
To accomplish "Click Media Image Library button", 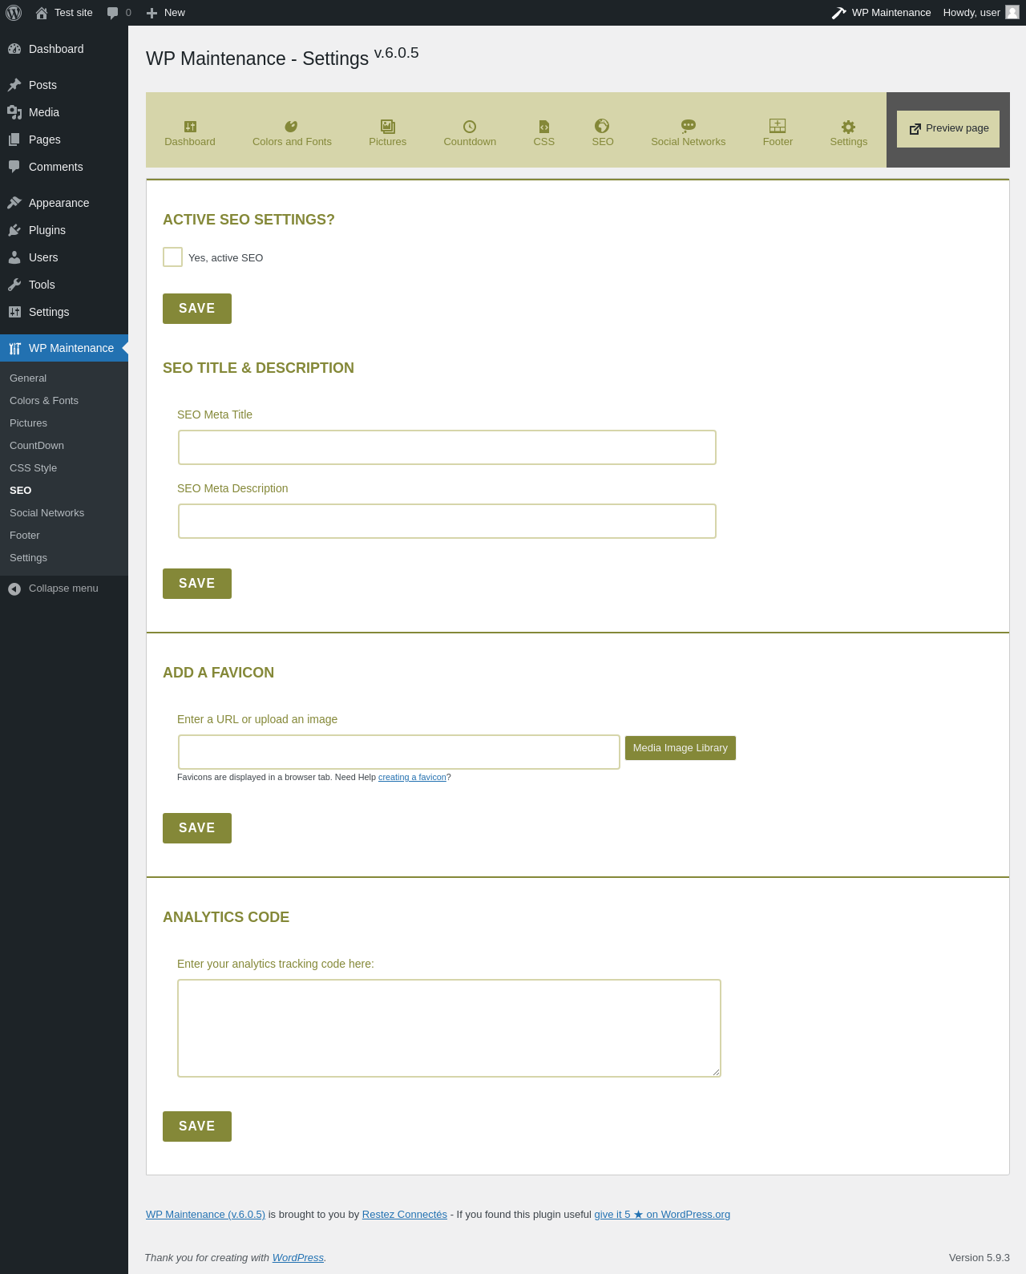I will pos(681,748).
